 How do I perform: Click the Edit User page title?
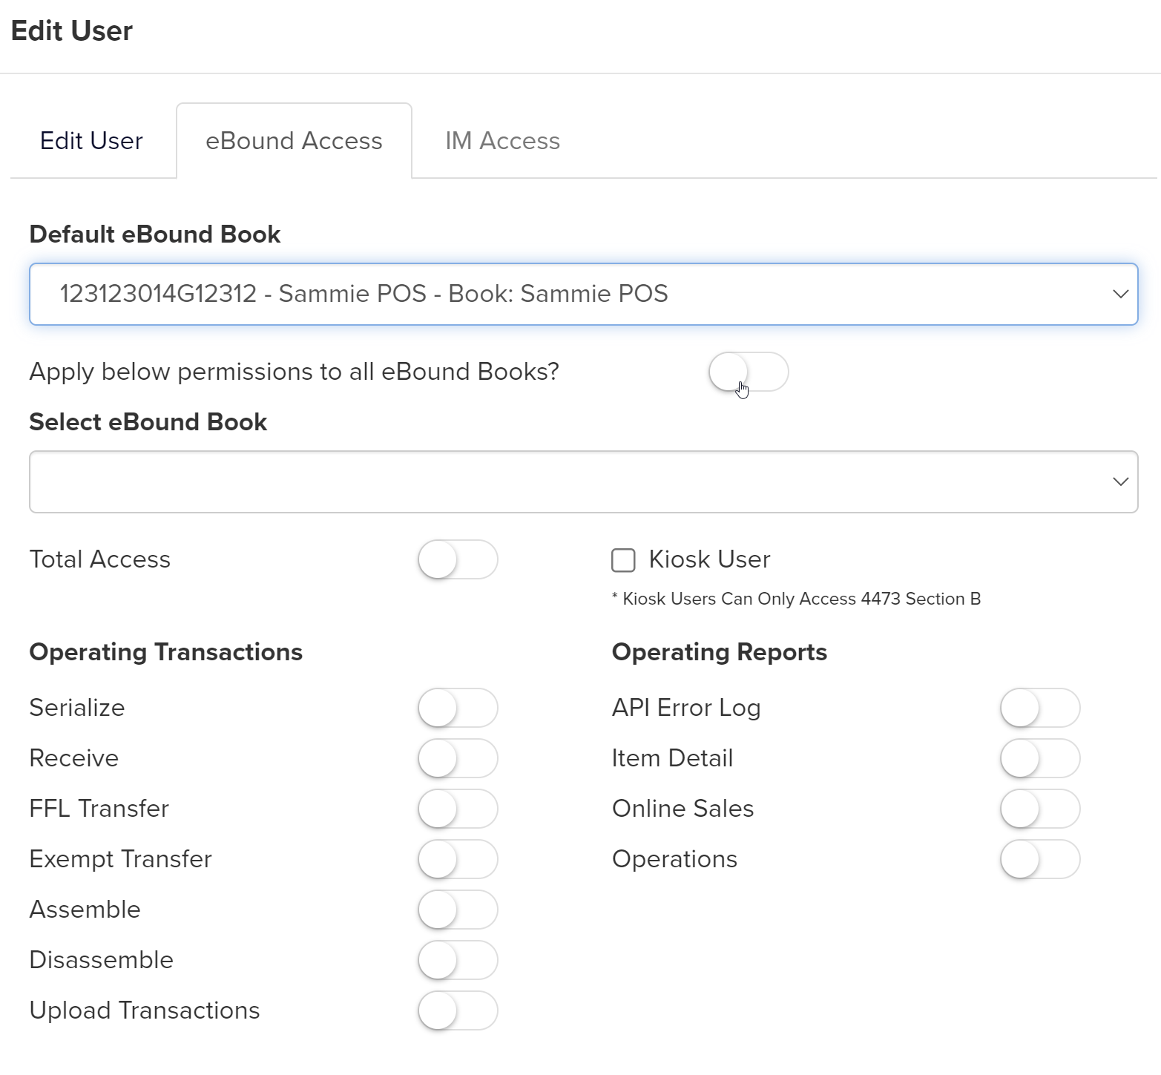click(72, 31)
